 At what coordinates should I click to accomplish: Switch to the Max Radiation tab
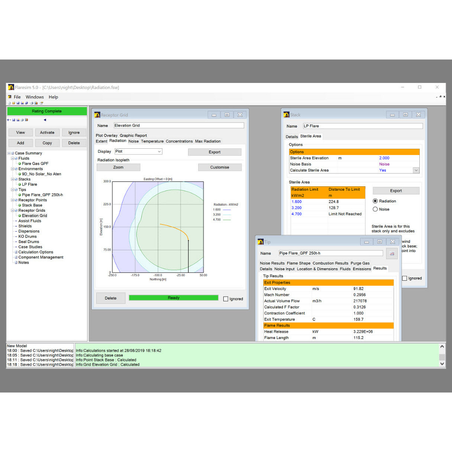tap(207, 141)
